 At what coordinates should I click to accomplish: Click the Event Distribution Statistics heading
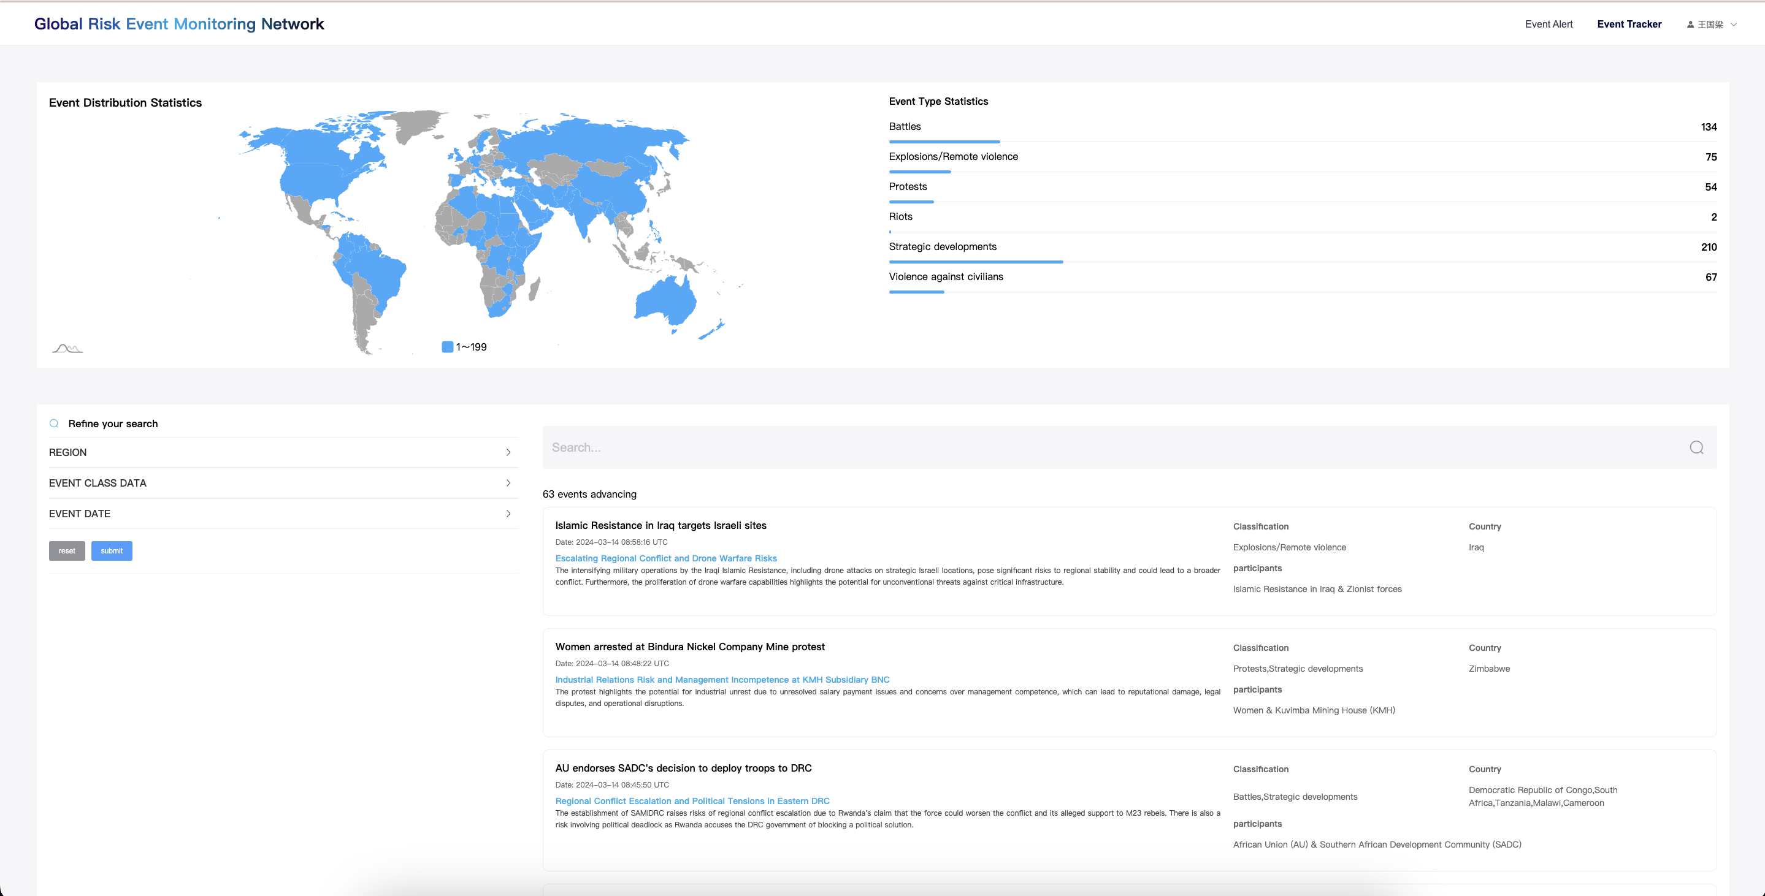(x=125, y=103)
